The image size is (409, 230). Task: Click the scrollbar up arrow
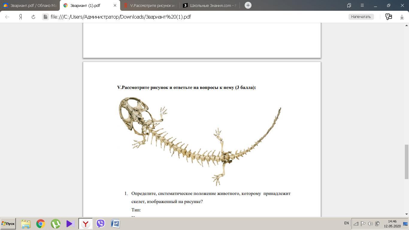[407, 25]
